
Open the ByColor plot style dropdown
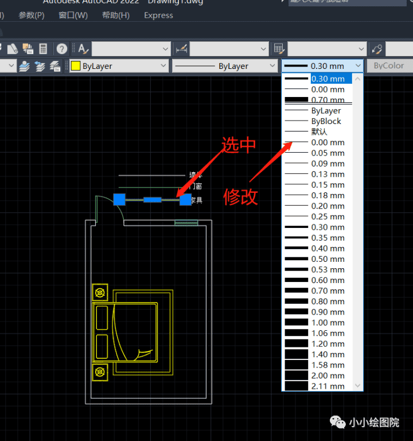click(390, 66)
